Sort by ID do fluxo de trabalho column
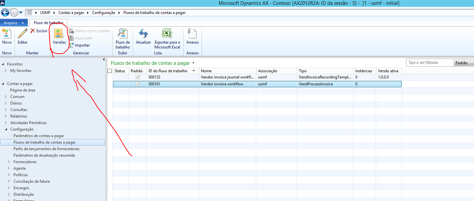The width and height of the screenshot is (474, 201). coord(173,71)
